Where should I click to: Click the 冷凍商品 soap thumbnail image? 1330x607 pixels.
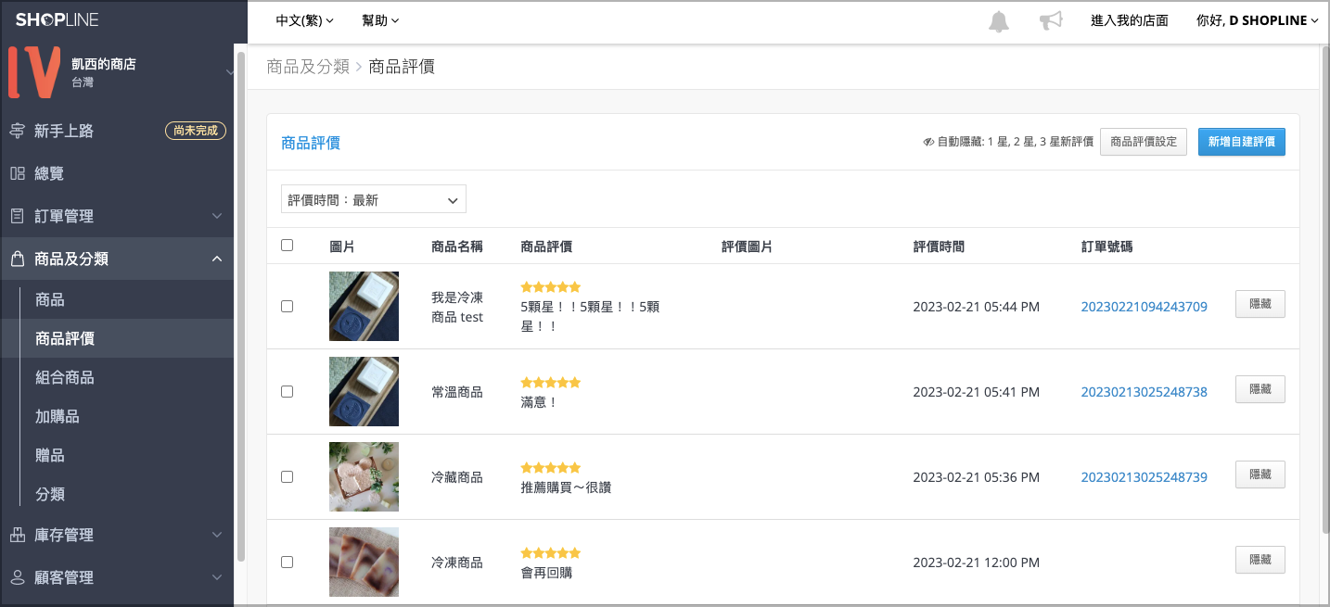[x=364, y=562]
